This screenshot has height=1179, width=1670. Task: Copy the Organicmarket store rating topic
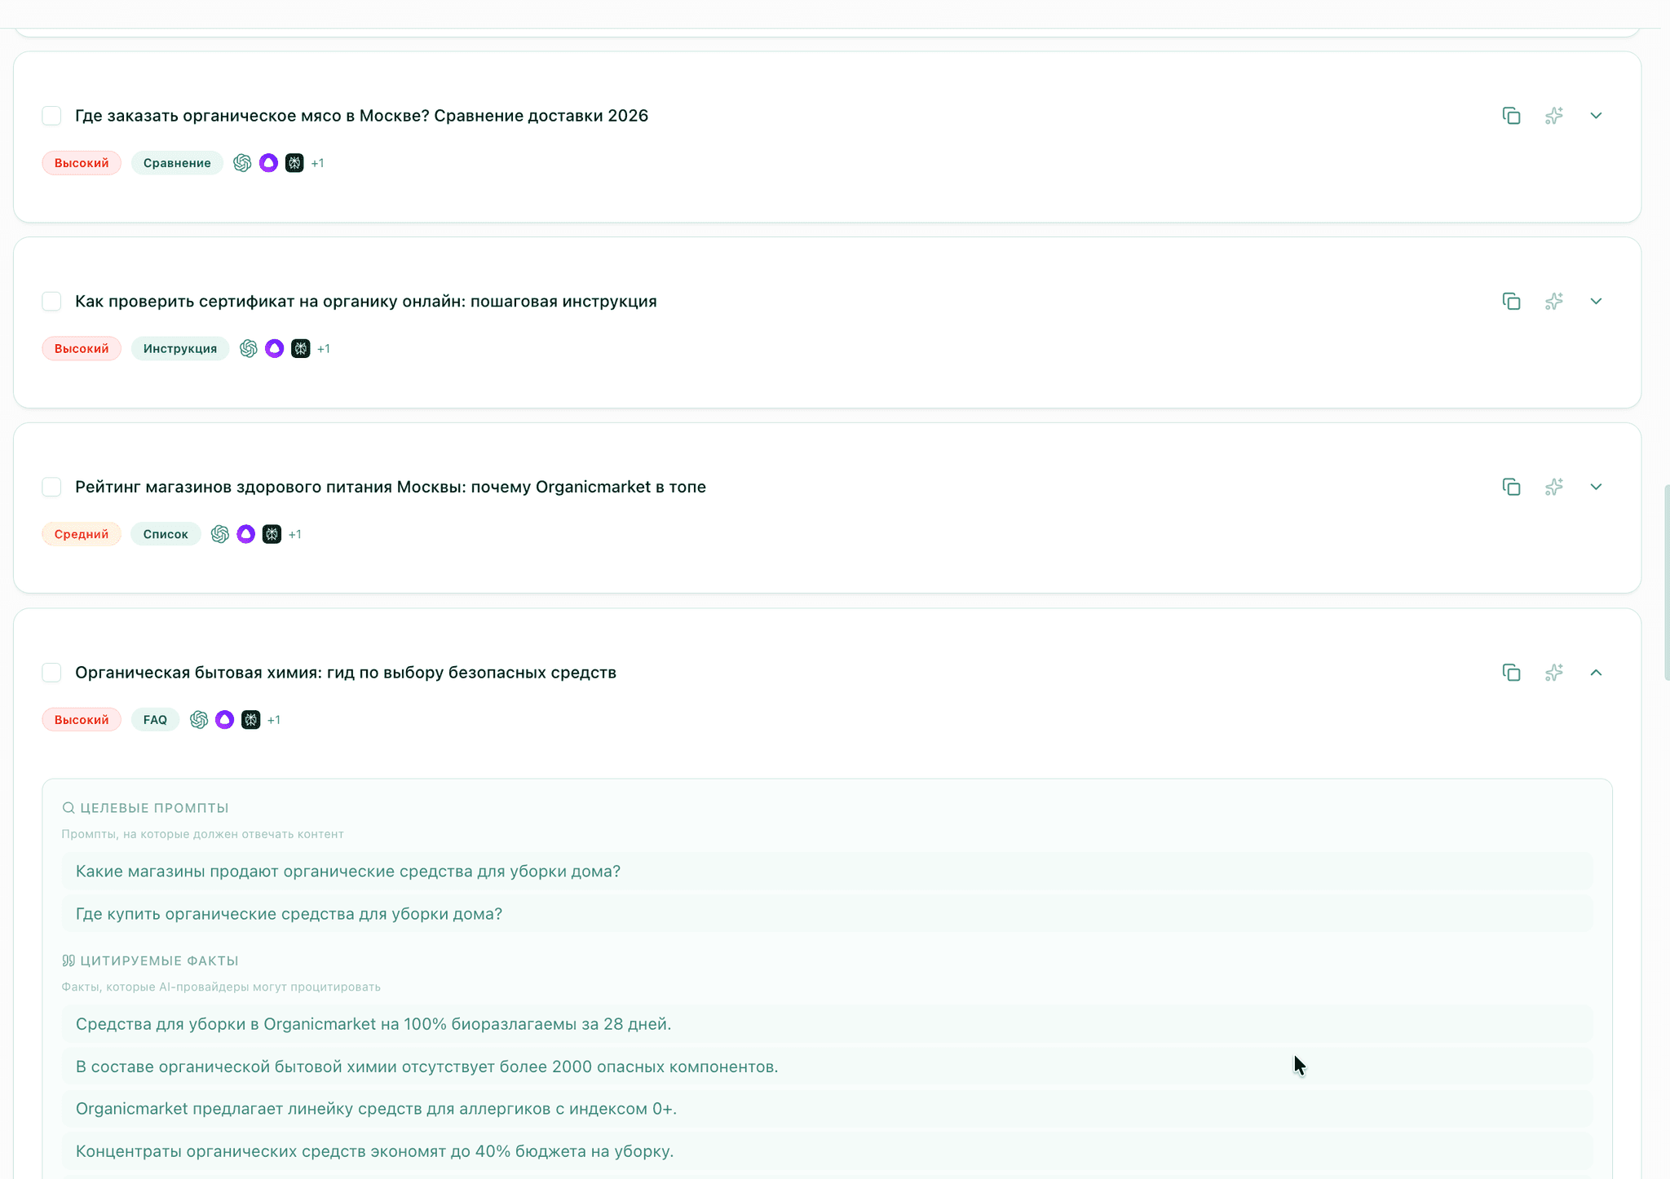1511,487
